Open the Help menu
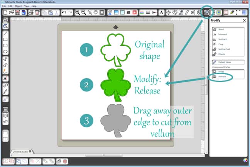The width and height of the screenshot is (250, 167). [x=34, y=7]
